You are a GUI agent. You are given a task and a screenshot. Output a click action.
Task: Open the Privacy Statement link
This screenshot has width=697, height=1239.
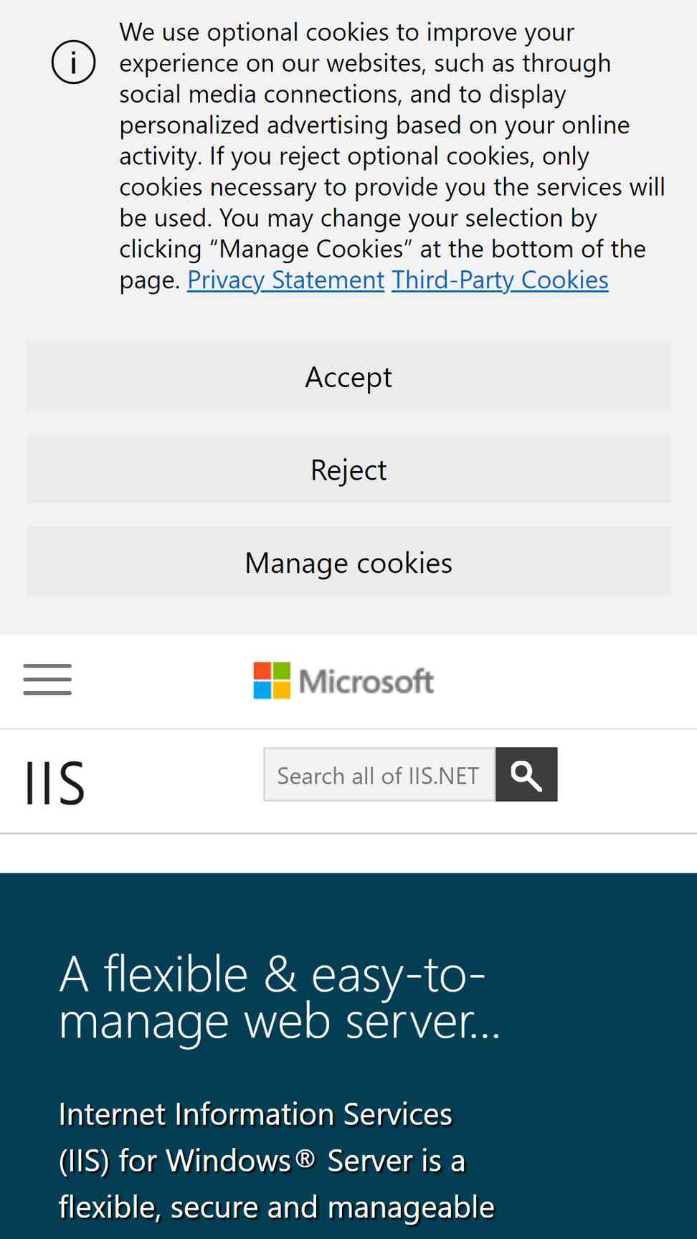tap(286, 280)
